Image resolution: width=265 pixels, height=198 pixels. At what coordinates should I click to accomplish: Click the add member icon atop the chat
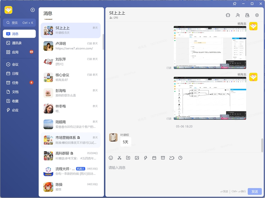(x=238, y=15)
